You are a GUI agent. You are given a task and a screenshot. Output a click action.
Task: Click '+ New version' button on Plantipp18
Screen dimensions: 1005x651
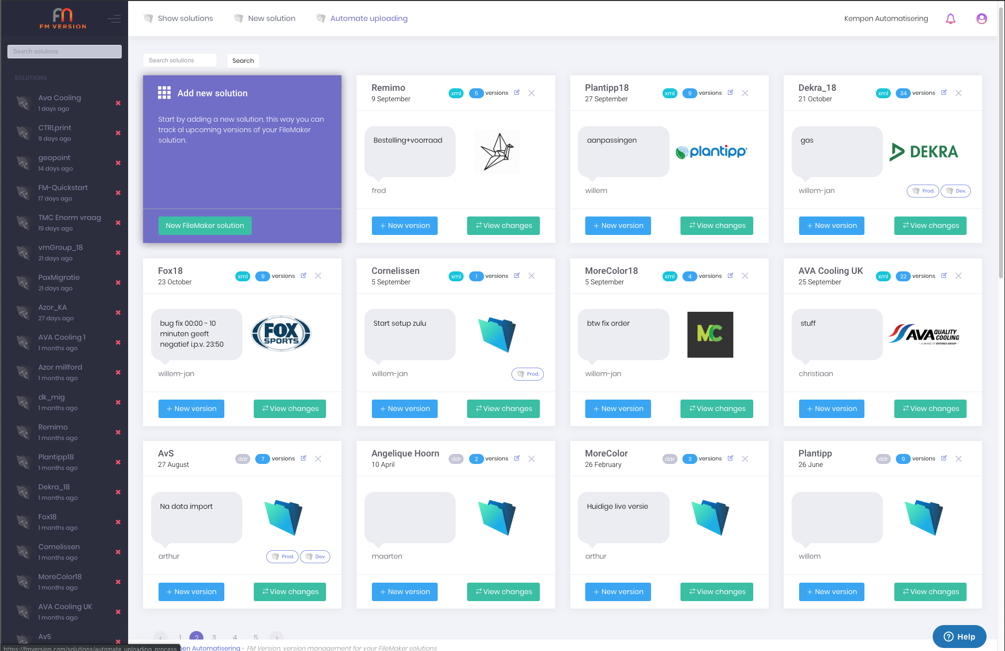pos(618,225)
